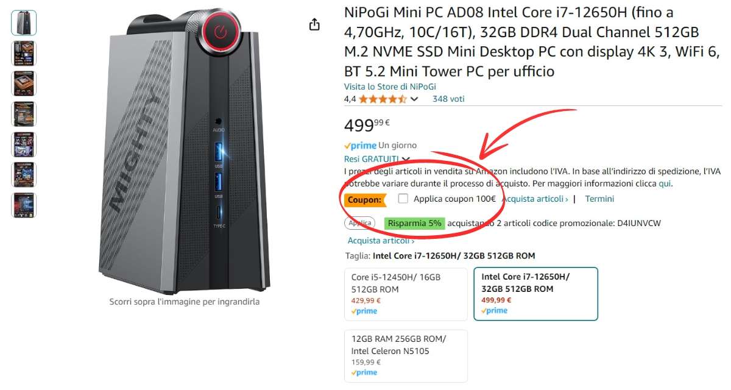Expand the rating breakdown chevron
This screenshot has width=731, height=390.
[414, 99]
